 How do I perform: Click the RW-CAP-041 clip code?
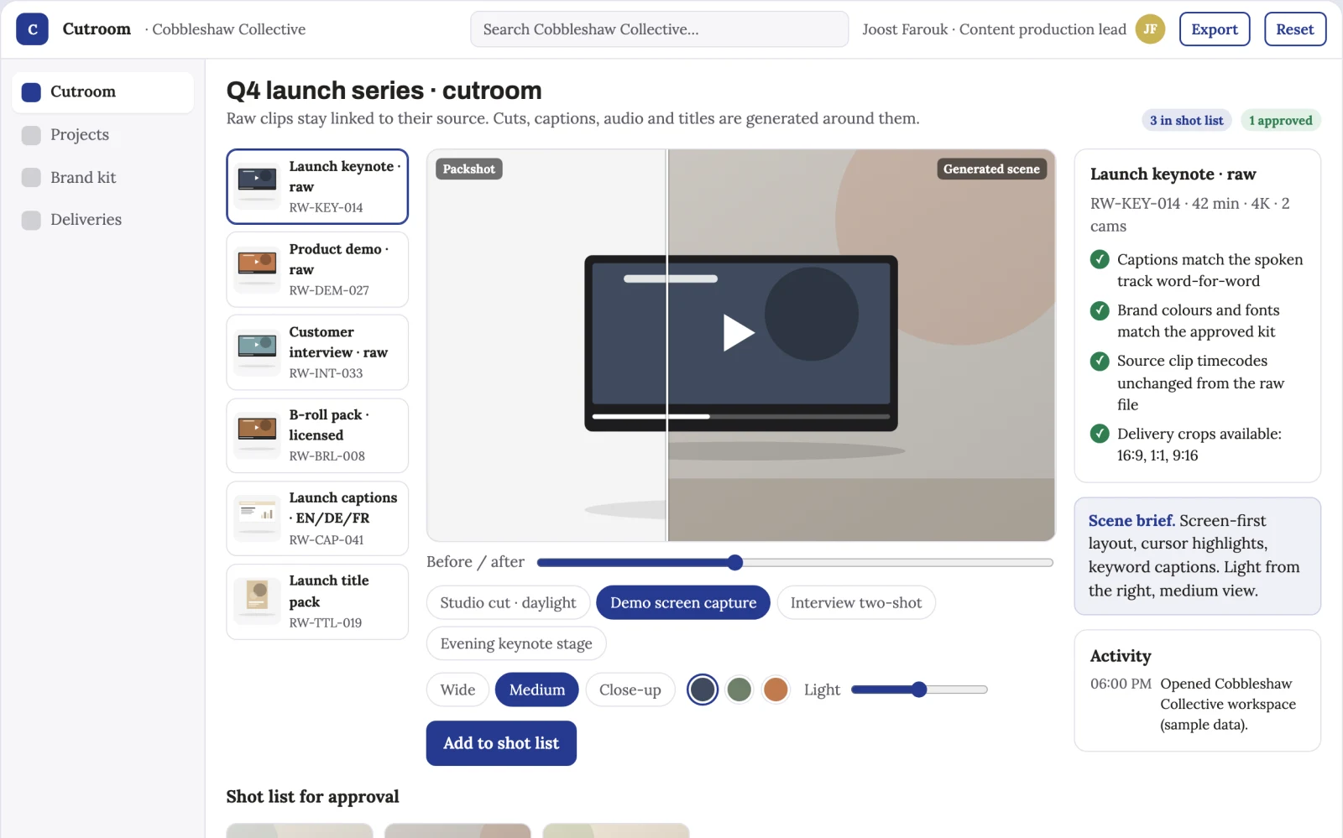coord(327,540)
